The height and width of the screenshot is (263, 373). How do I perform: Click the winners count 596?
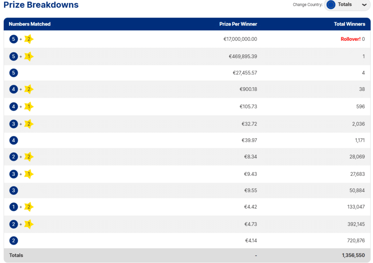[360, 107]
